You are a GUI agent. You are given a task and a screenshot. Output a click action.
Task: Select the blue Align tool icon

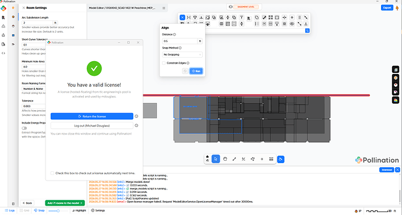(x=182, y=17)
